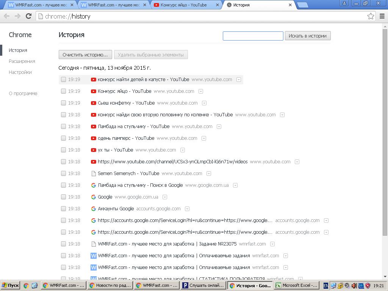The width and height of the screenshot is (388, 291).
Task: Click the red shield tray icon
Action: pyautogui.click(x=368, y=286)
